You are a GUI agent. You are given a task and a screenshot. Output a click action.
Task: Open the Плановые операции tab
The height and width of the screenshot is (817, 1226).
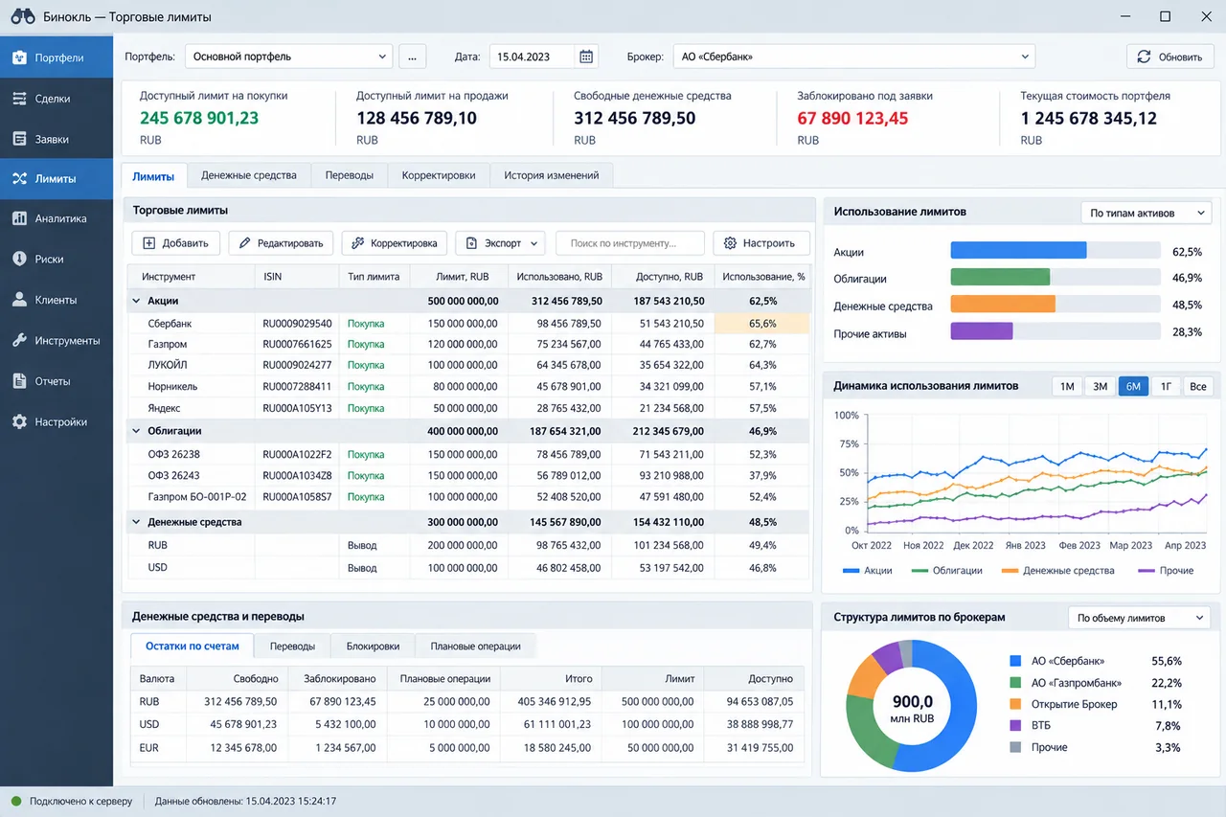[475, 646]
